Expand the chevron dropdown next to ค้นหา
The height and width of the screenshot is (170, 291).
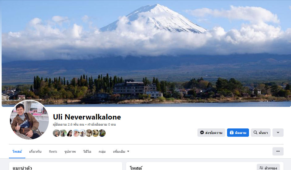click(x=278, y=133)
